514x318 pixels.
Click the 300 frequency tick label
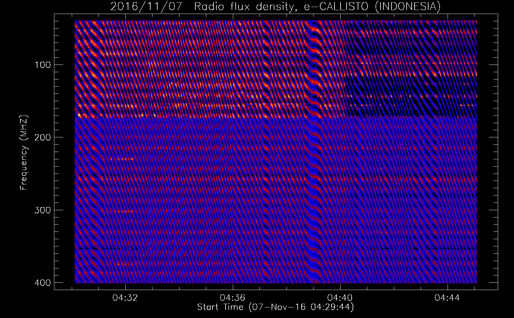pyautogui.click(x=42, y=210)
